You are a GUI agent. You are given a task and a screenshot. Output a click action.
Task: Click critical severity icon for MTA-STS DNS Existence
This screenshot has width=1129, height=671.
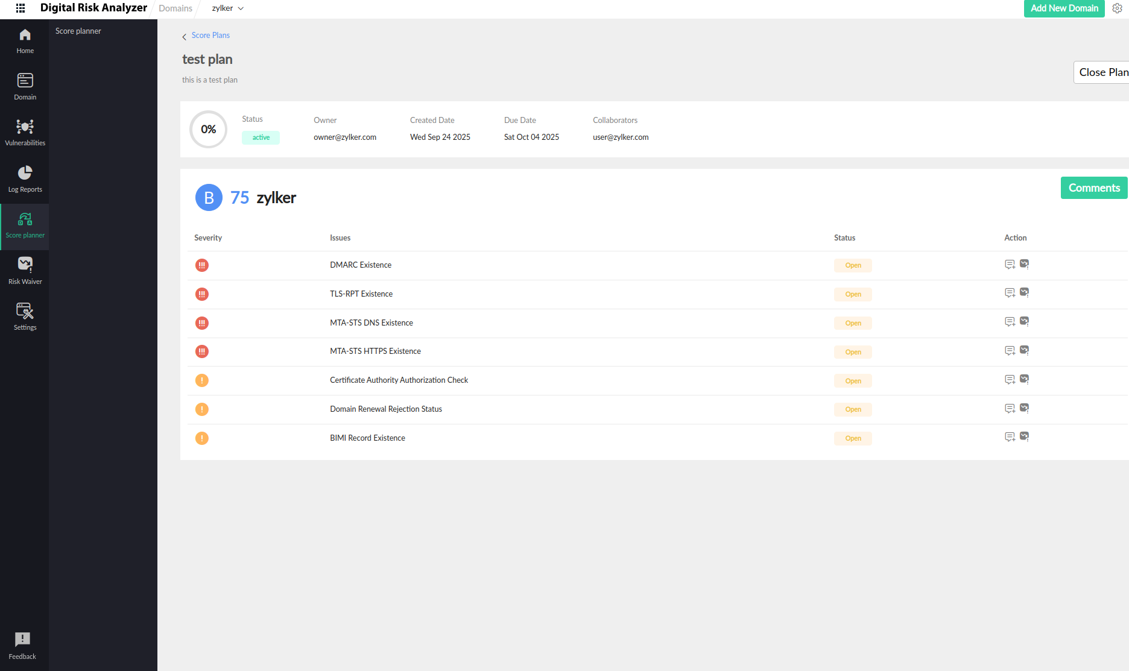point(202,323)
